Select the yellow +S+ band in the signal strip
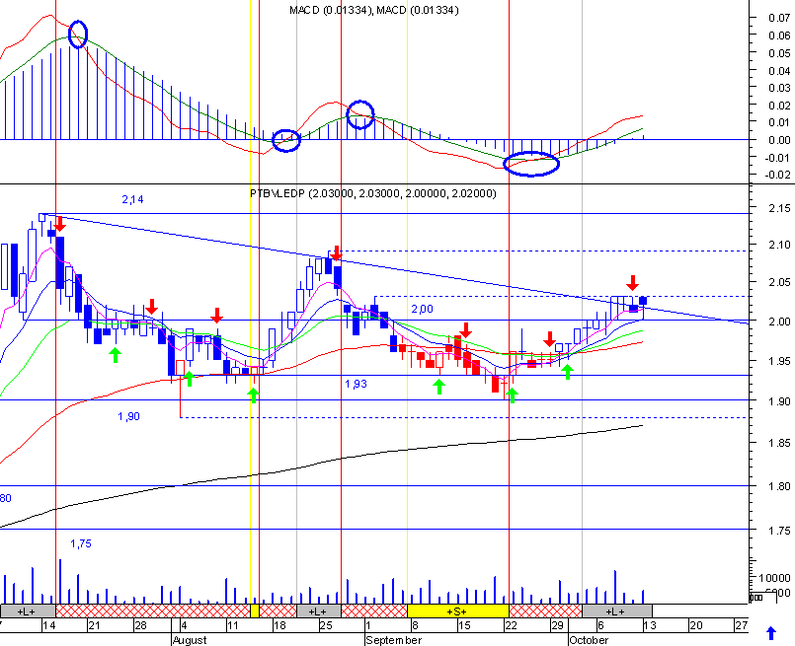The height and width of the screenshot is (646, 795). 458,611
